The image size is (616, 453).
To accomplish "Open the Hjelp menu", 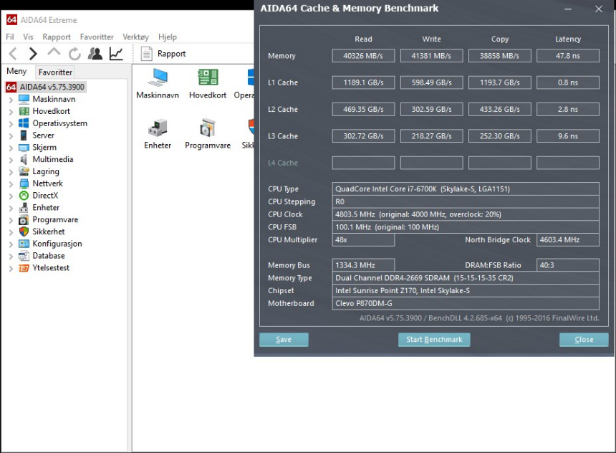I will (x=167, y=37).
